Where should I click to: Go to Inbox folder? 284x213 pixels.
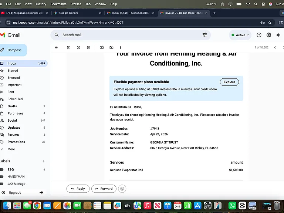23,63
